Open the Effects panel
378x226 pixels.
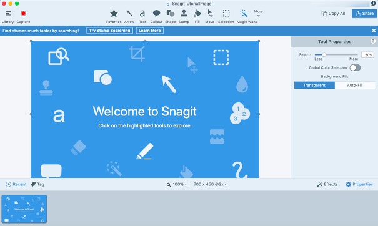tap(327, 184)
